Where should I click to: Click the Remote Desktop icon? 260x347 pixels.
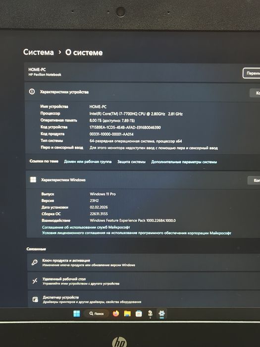[35, 281]
